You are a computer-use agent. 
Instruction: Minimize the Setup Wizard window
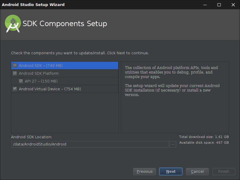tap(205, 5)
